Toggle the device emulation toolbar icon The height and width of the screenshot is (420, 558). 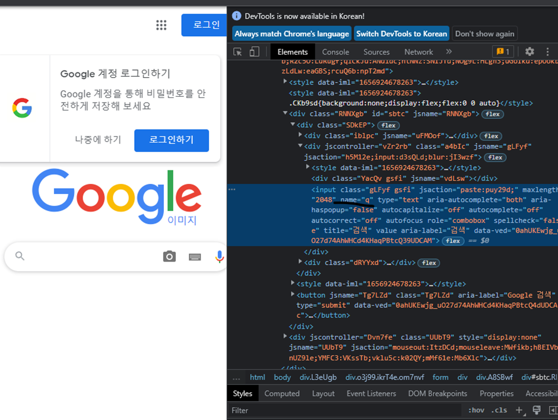pyautogui.click(x=254, y=52)
